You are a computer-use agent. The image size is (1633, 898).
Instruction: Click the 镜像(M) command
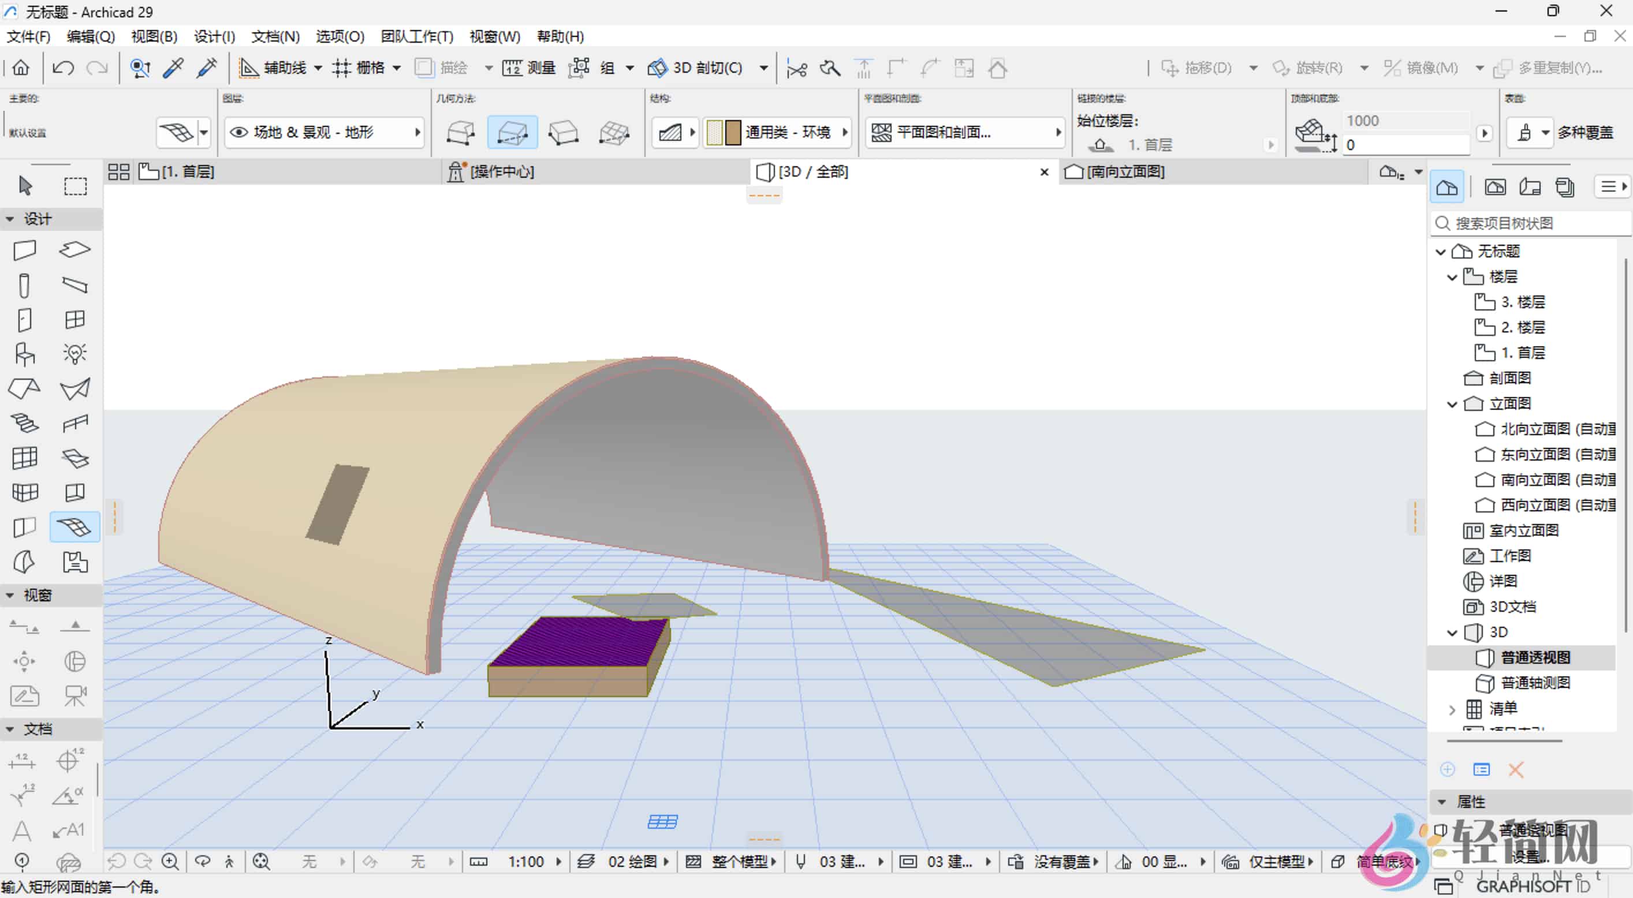coord(1430,68)
